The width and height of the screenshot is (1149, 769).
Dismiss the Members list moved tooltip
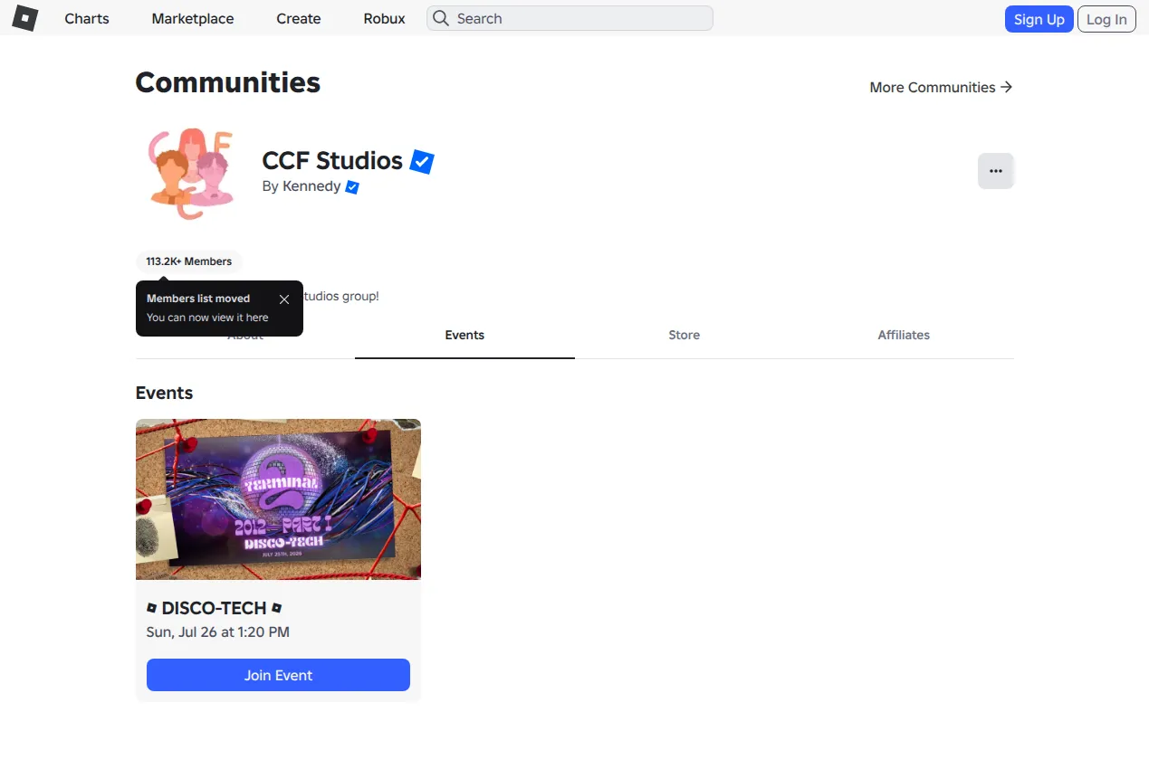pos(284,299)
